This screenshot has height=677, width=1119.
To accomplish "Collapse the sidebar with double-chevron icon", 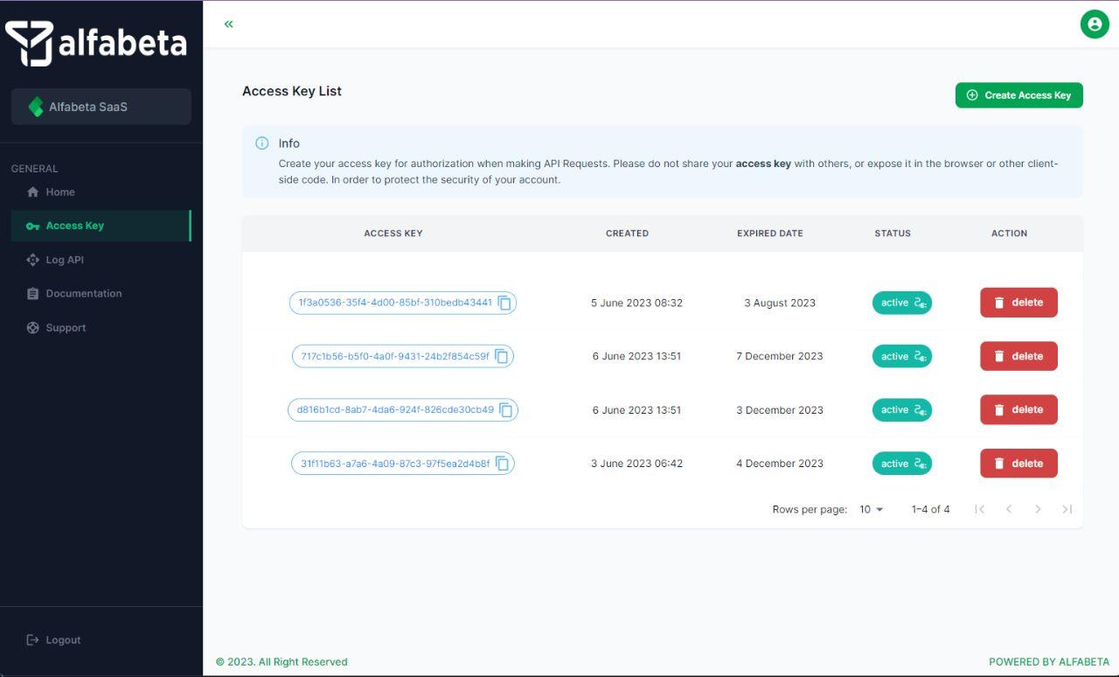I will coord(229,24).
